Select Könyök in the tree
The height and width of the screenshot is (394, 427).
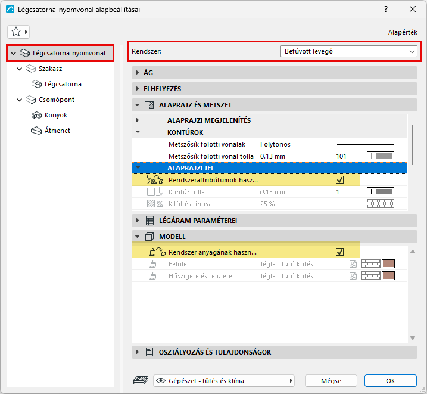pos(56,115)
